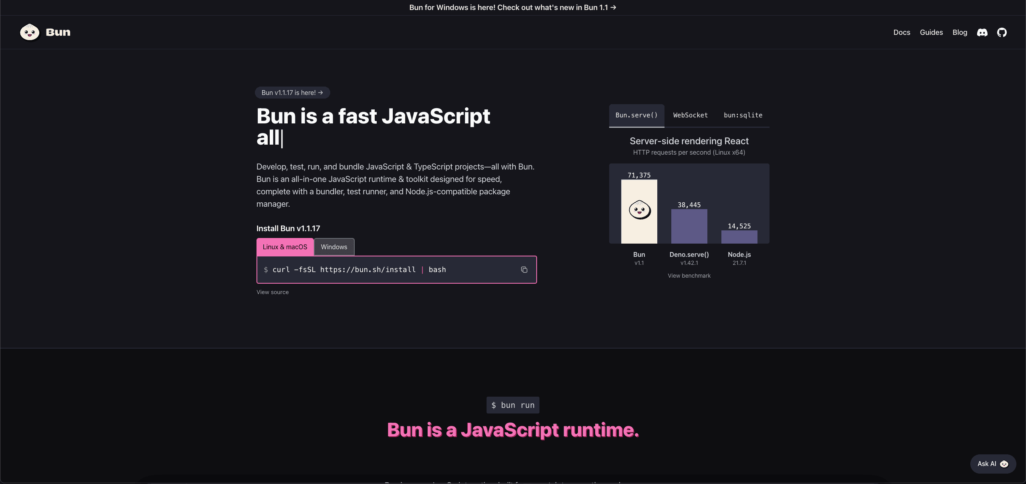
Task: Click the '71,375' value label
Action: [x=639, y=175]
